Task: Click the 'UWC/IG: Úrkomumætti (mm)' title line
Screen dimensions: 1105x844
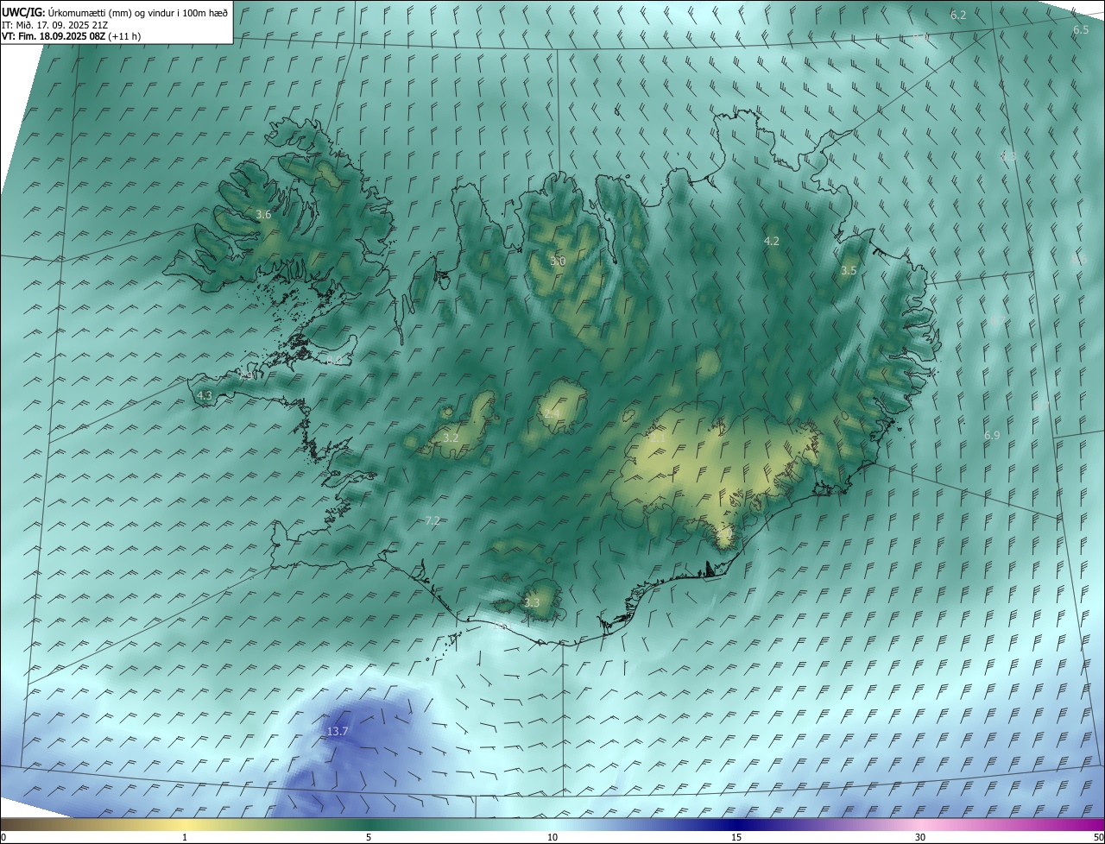Action: point(116,12)
